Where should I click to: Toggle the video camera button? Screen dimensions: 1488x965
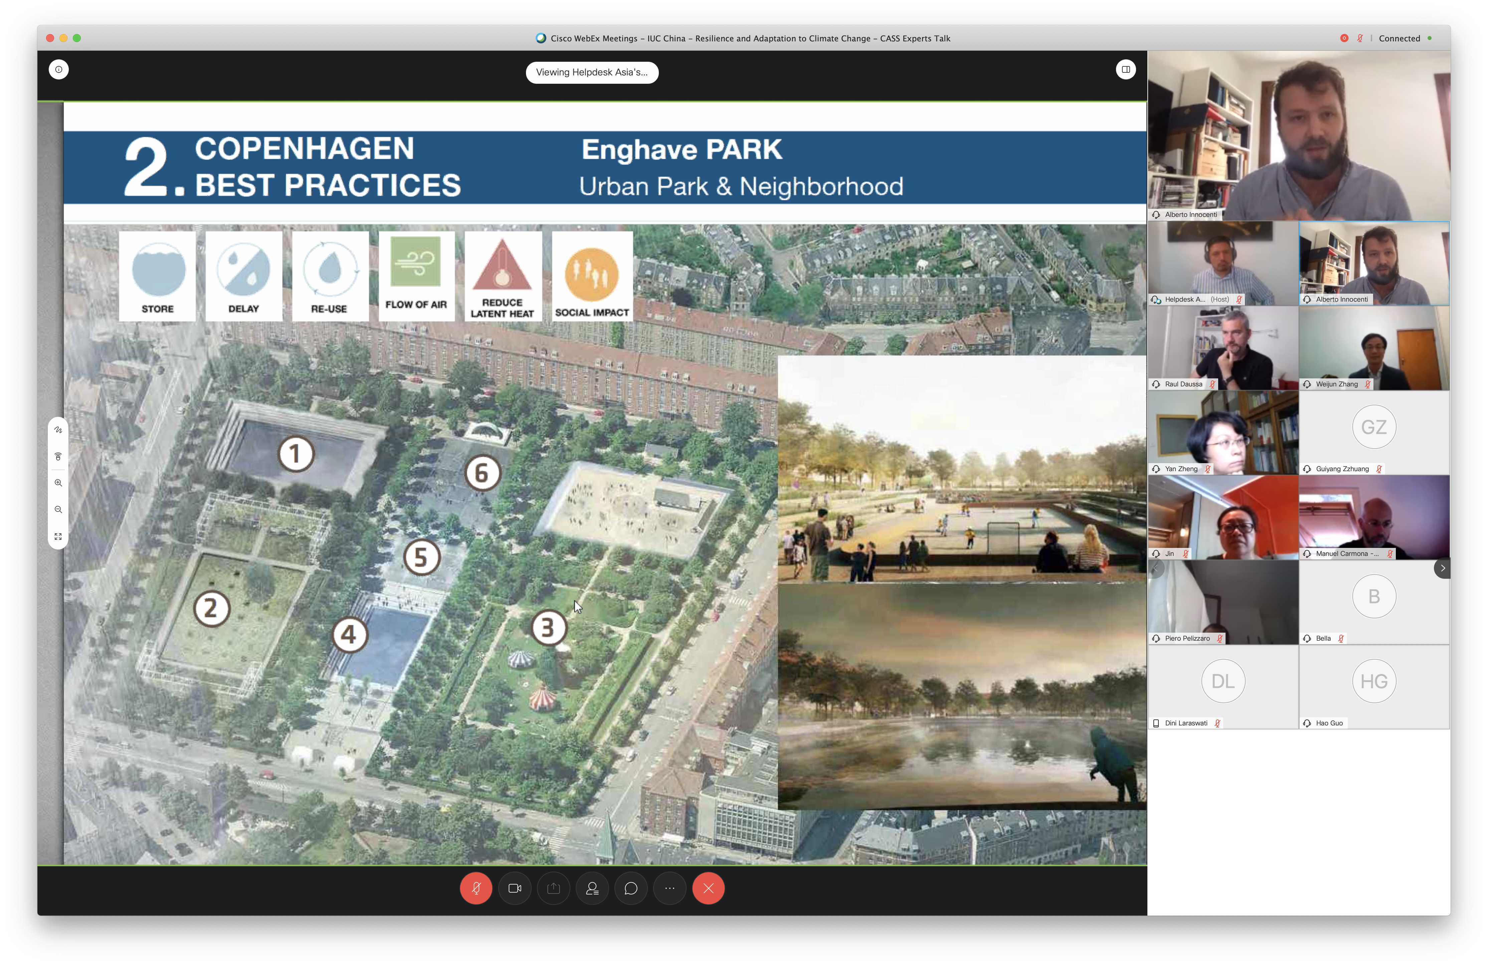[x=515, y=888]
